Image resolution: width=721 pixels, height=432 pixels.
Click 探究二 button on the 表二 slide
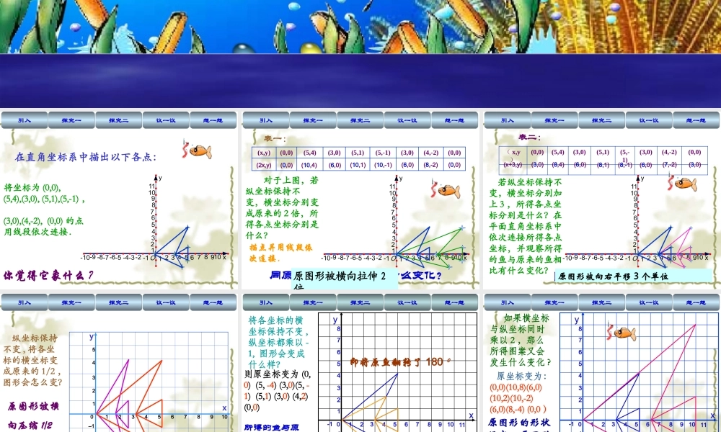pos(601,120)
